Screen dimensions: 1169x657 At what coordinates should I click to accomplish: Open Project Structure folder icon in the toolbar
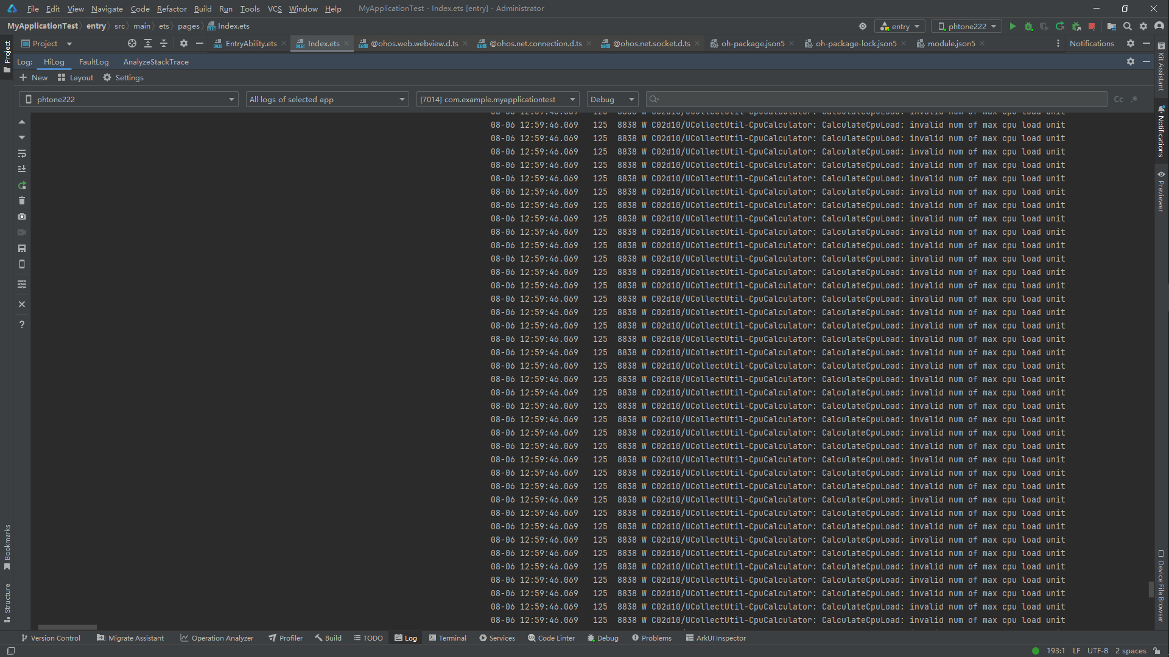[x=1112, y=26]
